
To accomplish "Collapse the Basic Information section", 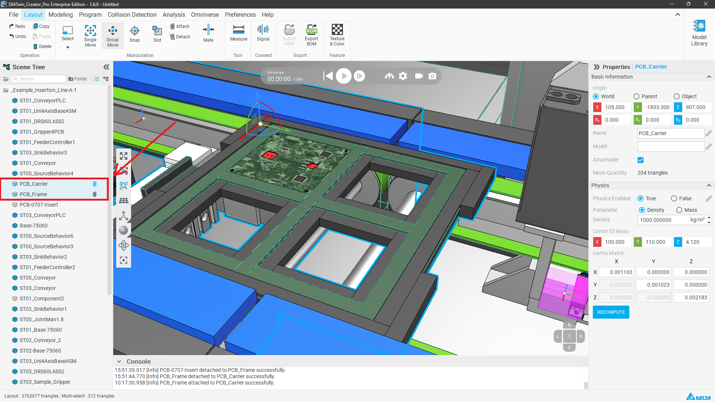I will 709,77.
